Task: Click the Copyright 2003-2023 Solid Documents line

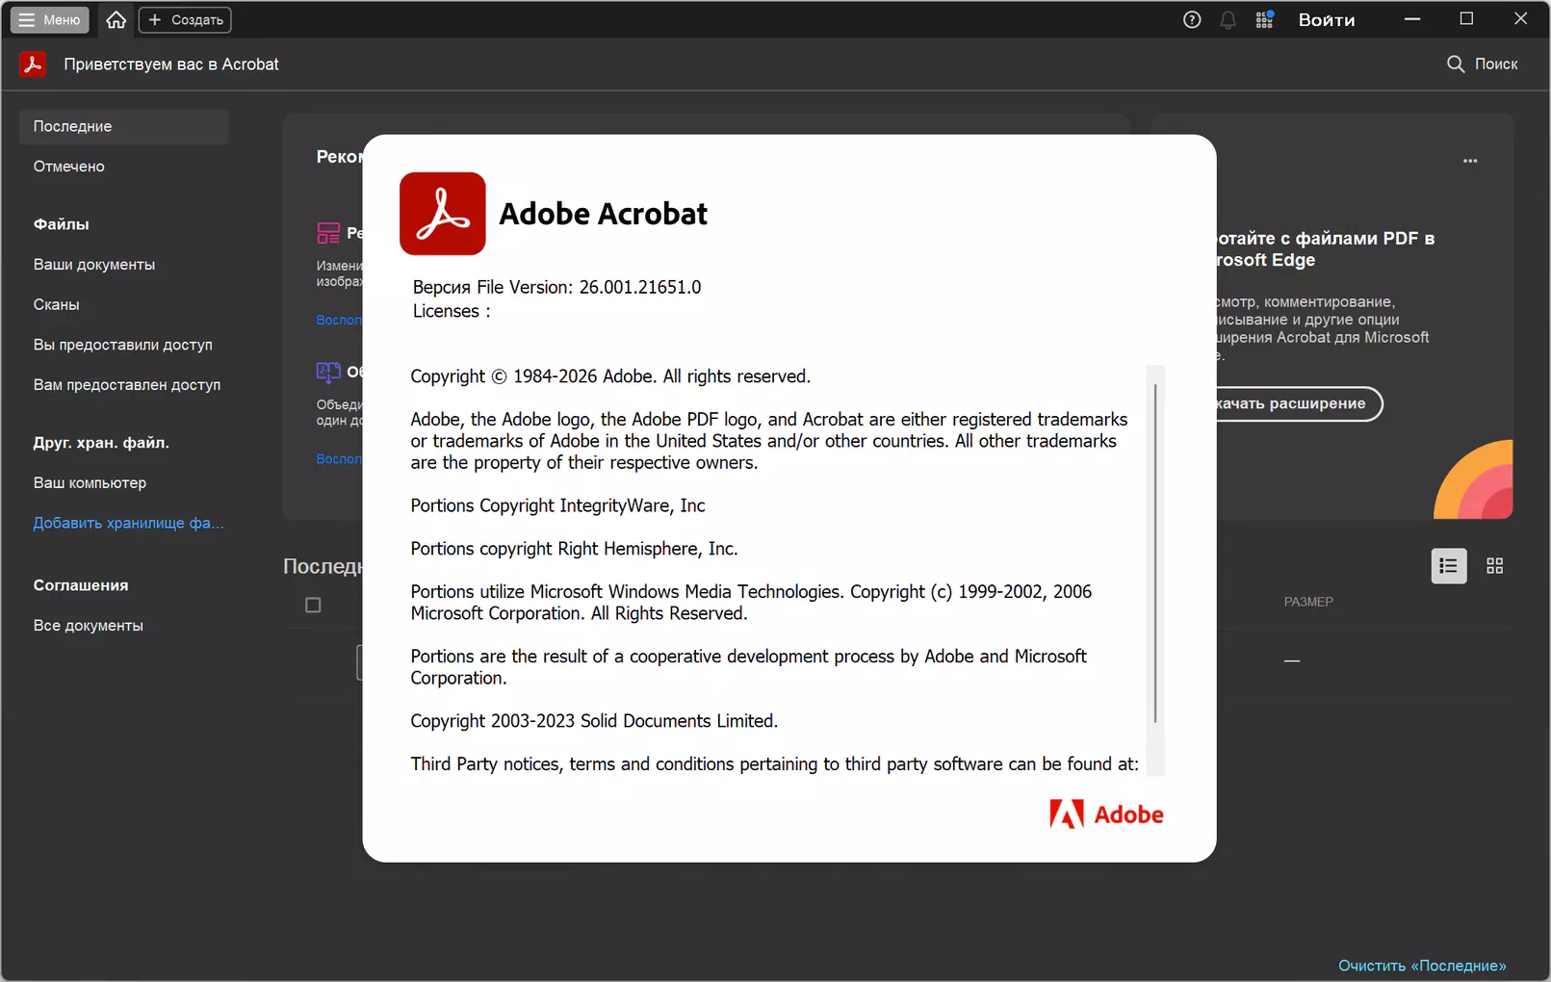Action: [x=594, y=721]
